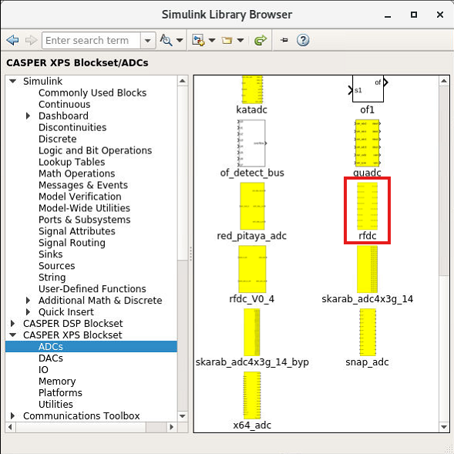
Task: Select the red_pitaya_adc block
Action: (252, 206)
